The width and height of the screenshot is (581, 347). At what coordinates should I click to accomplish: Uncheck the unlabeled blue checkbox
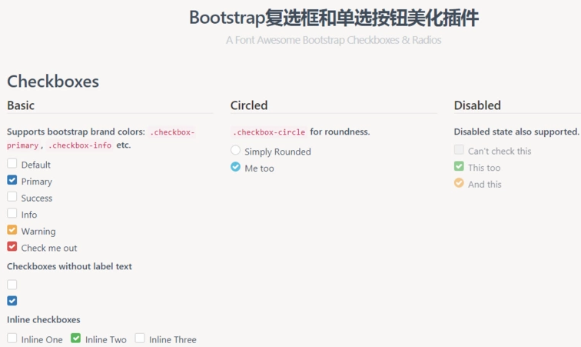point(12,300)
